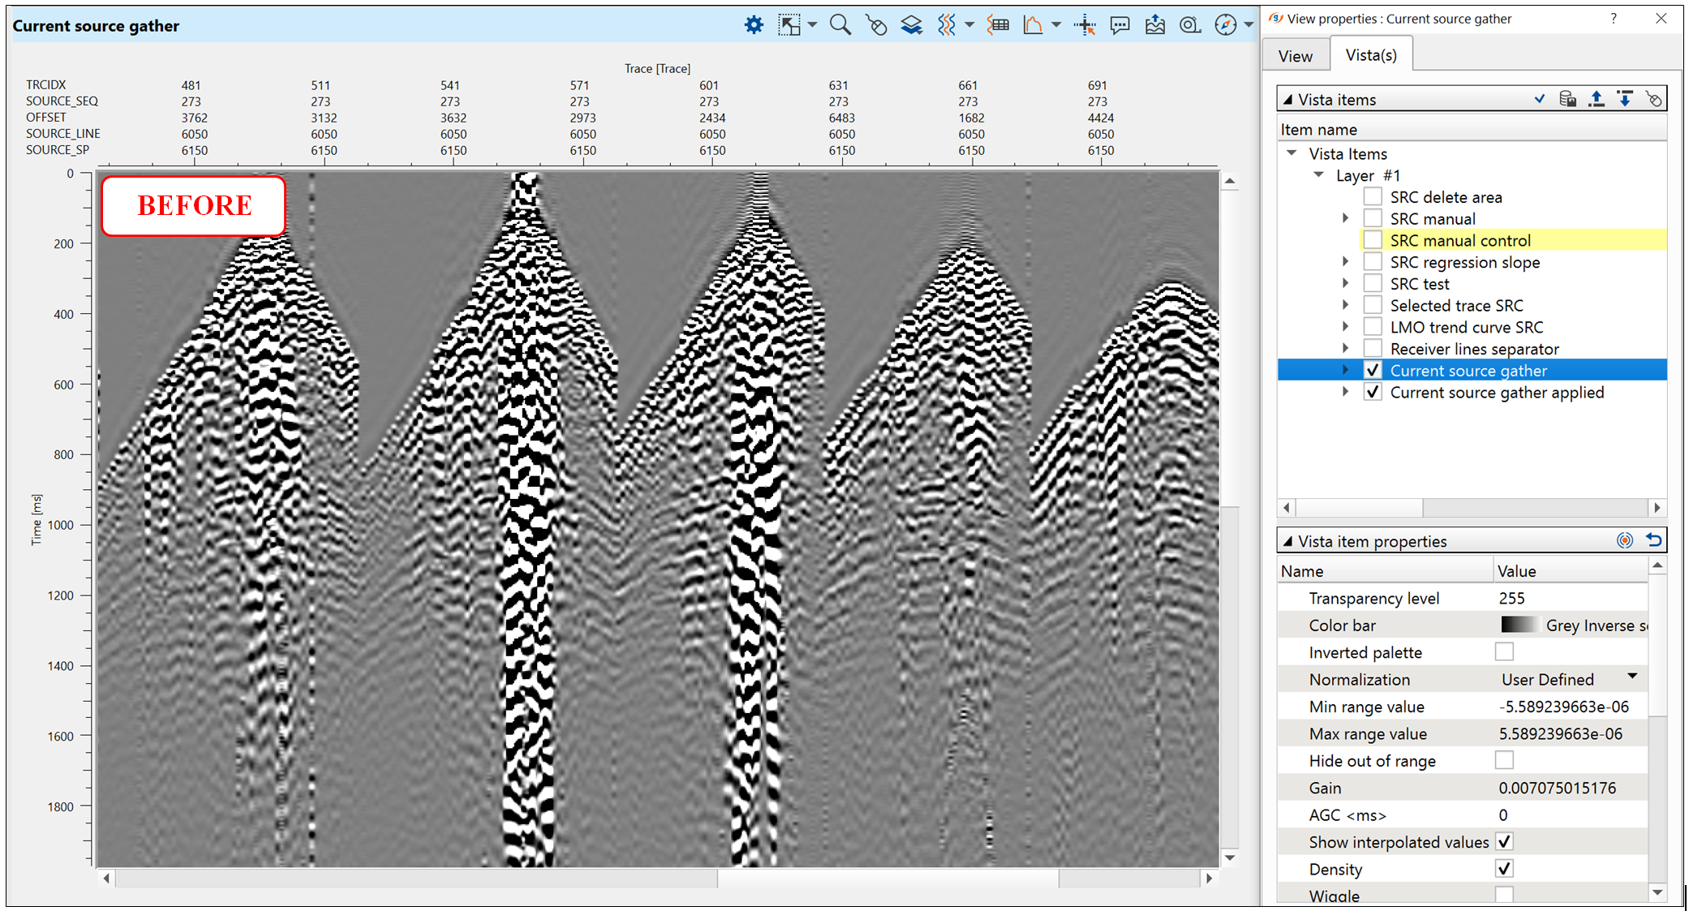Open view settings gear icon
This screenshot has width=1689, height=911.
(754, 25)
